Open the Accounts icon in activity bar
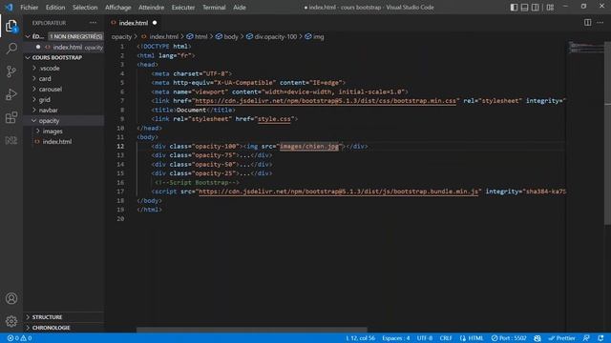 [x=11, y=298]
